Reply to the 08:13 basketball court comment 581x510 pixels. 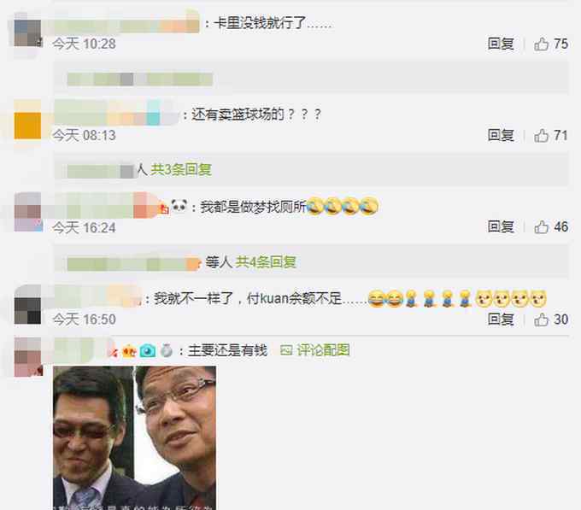pos(501,135)
